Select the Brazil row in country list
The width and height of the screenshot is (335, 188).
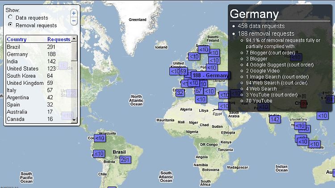[x=14, y=47]
